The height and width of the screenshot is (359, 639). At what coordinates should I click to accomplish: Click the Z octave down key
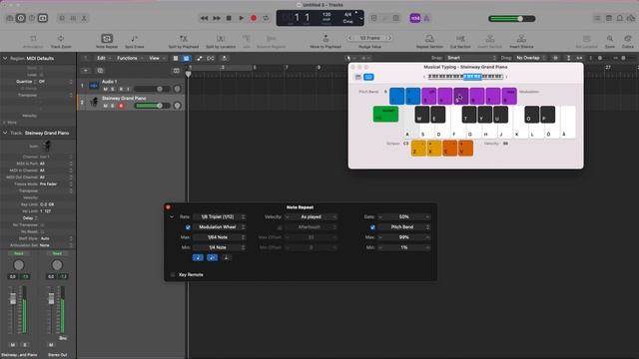coord(418,149)
